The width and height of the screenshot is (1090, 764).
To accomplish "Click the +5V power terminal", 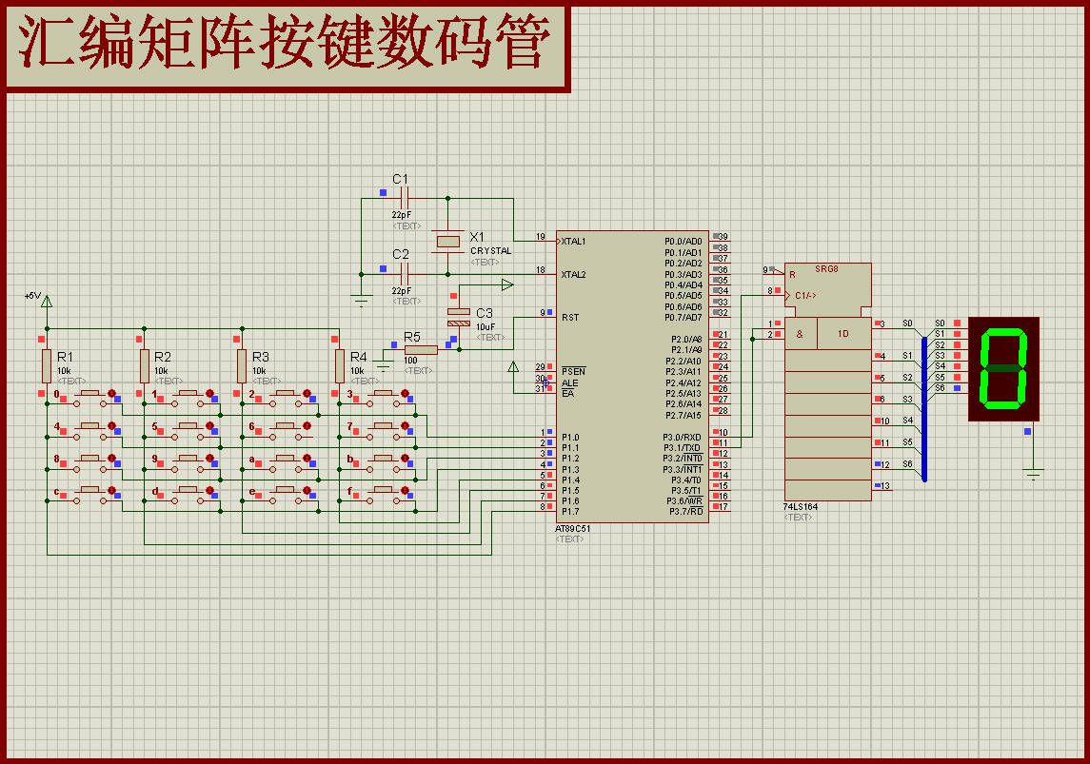I will (x=47, y=302).
